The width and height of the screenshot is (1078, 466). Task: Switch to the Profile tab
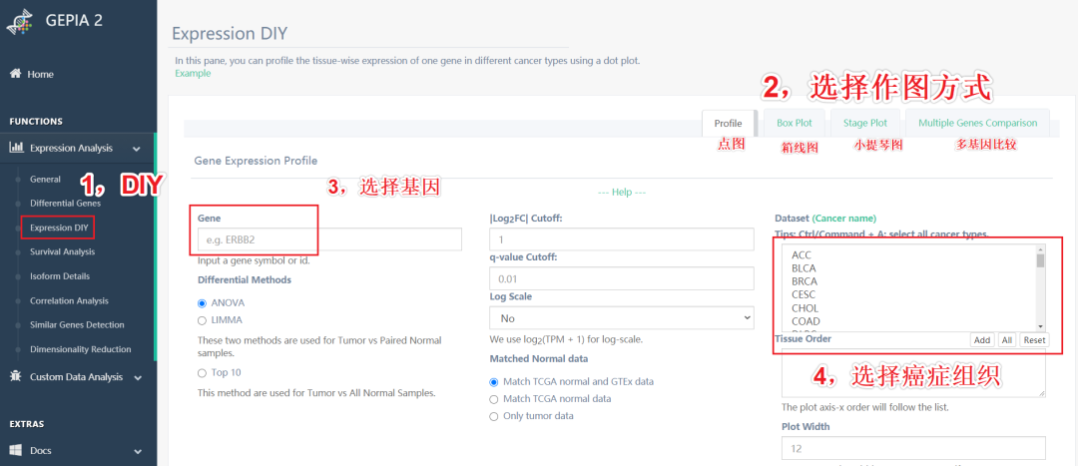(728, 123)
